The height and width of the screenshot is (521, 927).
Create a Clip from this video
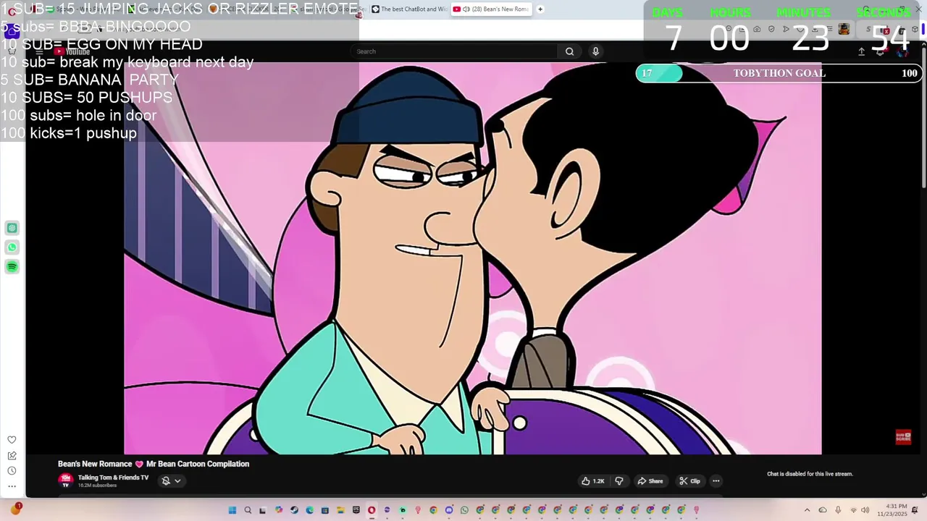[689, 481]
